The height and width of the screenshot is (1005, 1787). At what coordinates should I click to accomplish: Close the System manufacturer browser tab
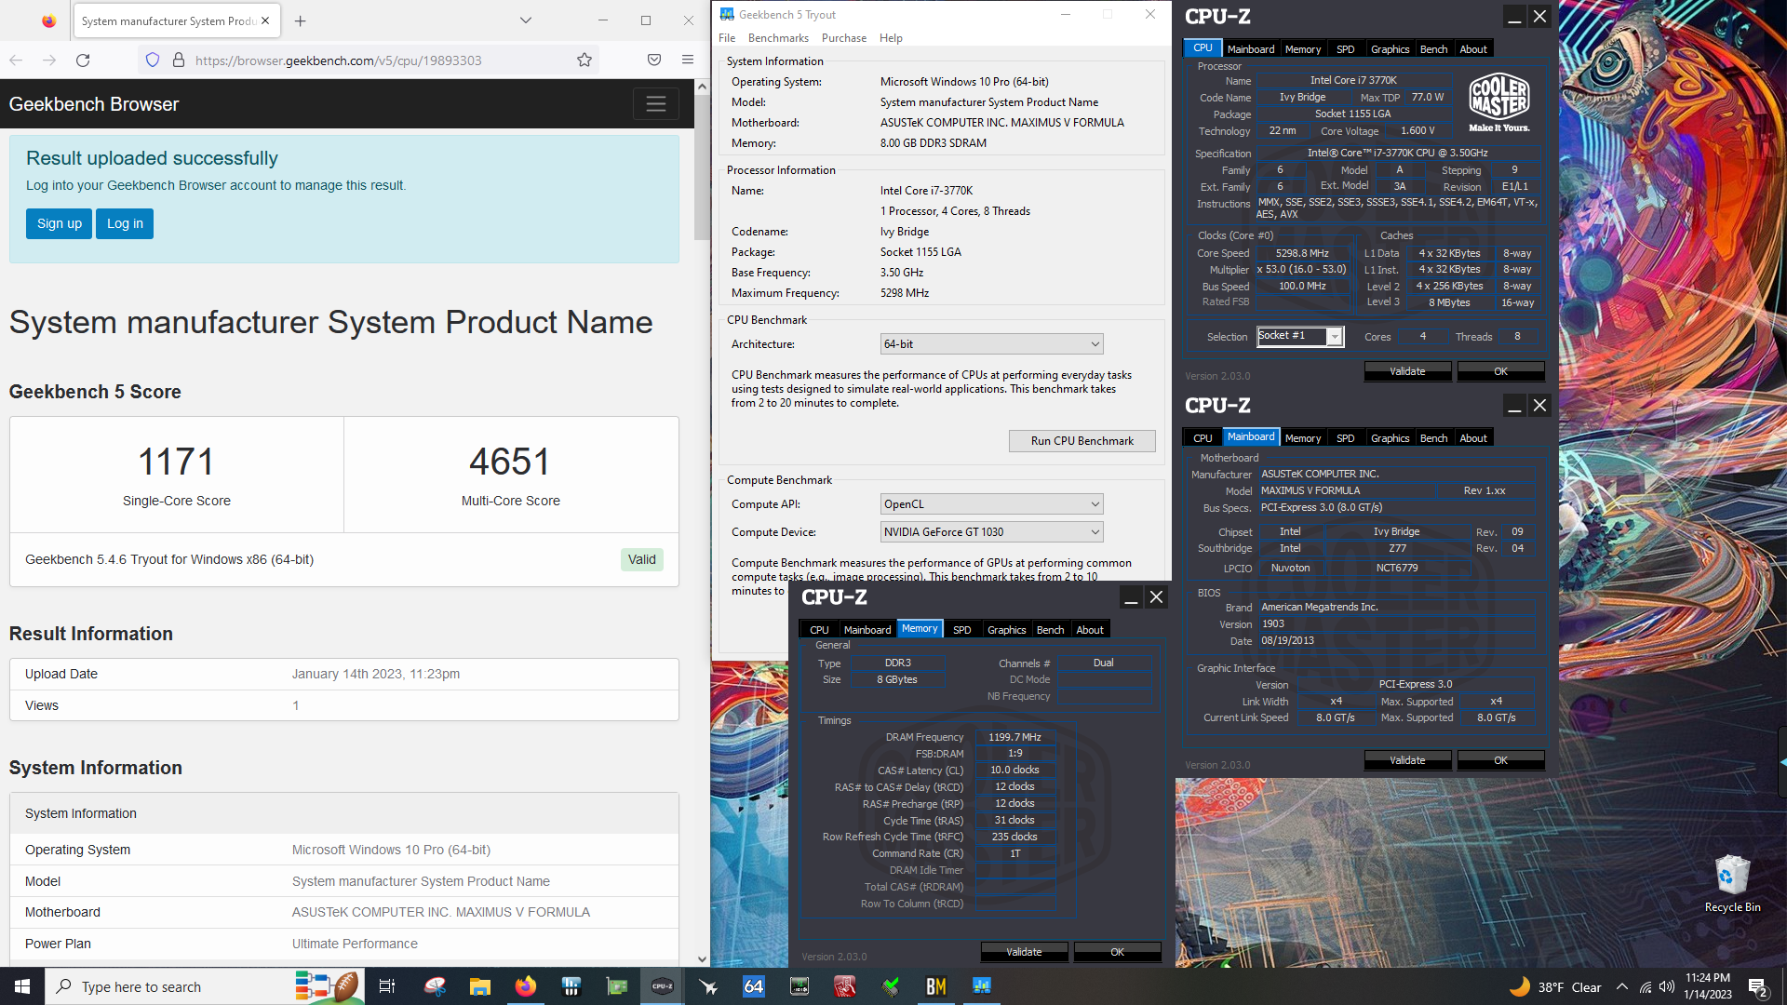coord(265,20)
